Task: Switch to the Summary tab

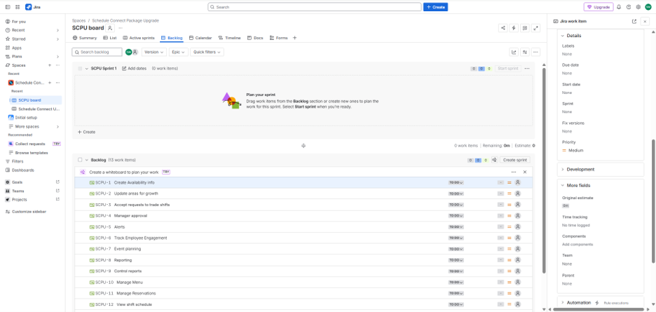Action: [x=85, y=38]
